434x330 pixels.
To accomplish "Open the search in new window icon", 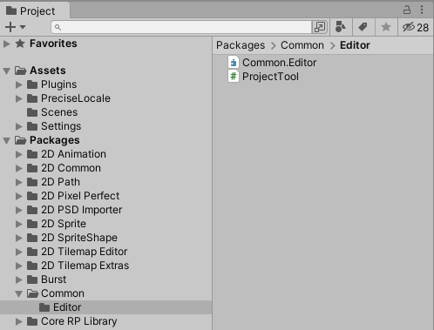I will 320,27.
